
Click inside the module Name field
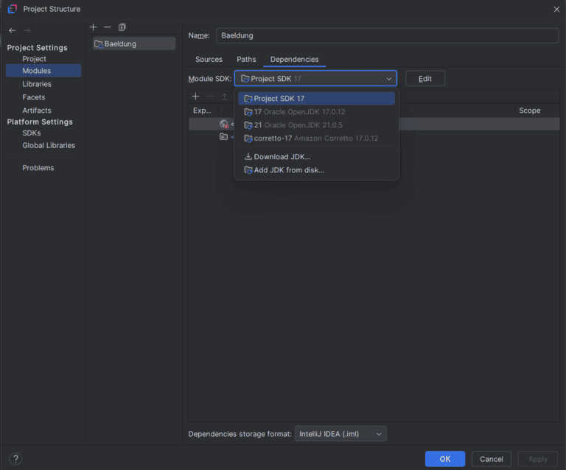click(x=387, y=35)
